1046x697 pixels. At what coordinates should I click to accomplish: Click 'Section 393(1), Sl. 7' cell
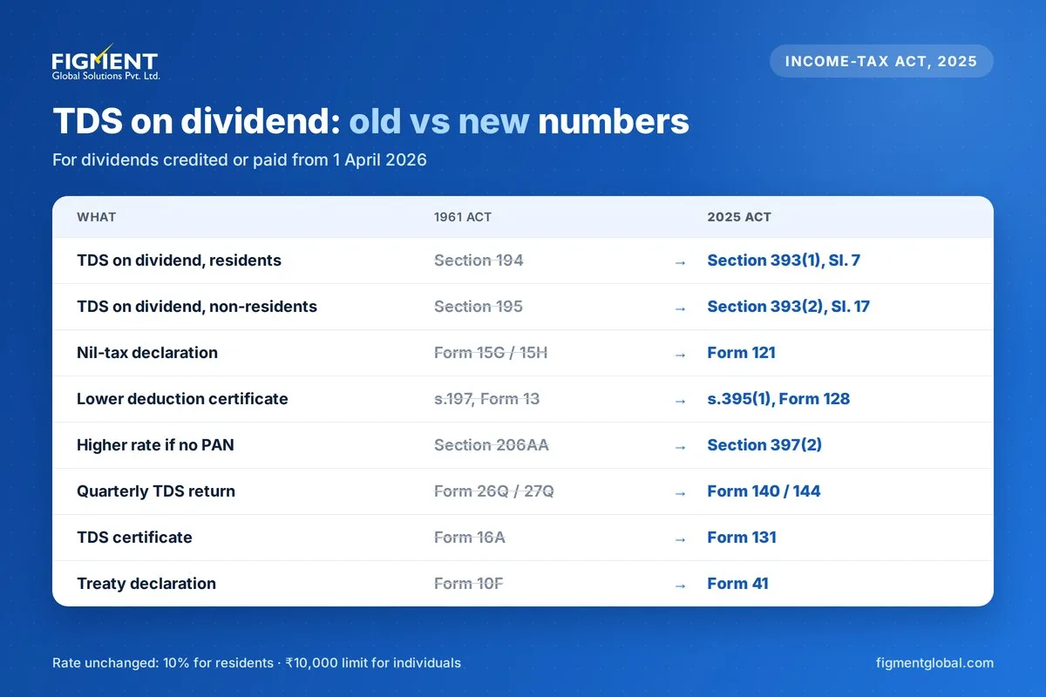click(x=784, y=261)
